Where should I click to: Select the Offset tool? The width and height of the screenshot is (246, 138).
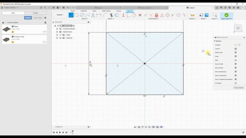116,15
